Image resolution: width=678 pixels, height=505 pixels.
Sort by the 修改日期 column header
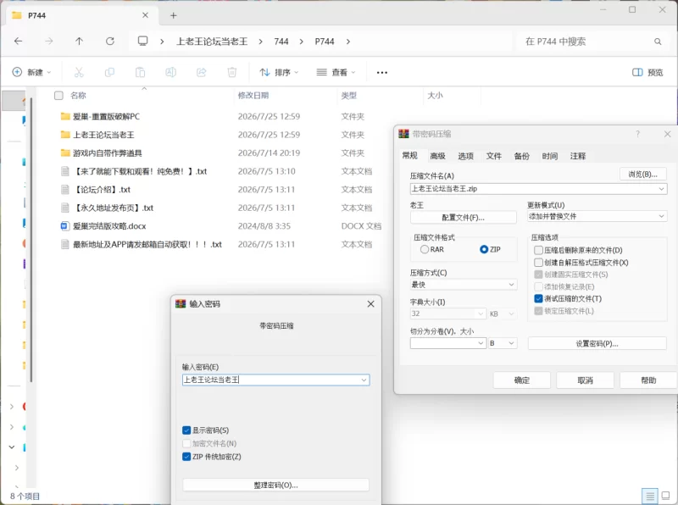tap(253, 96)
